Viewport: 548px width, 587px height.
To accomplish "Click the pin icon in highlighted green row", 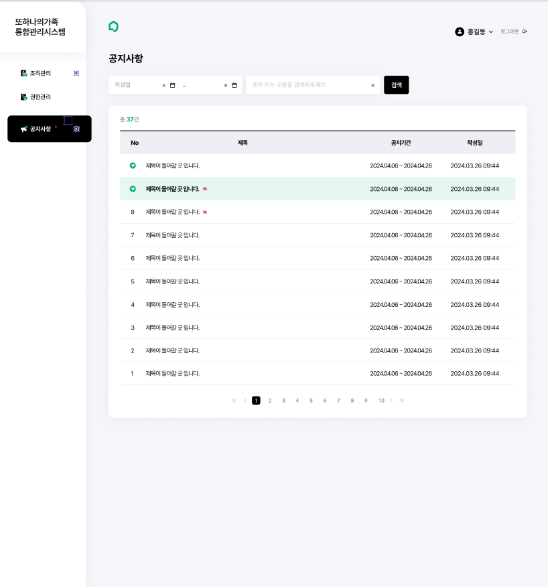I will [x=133, y=189].
